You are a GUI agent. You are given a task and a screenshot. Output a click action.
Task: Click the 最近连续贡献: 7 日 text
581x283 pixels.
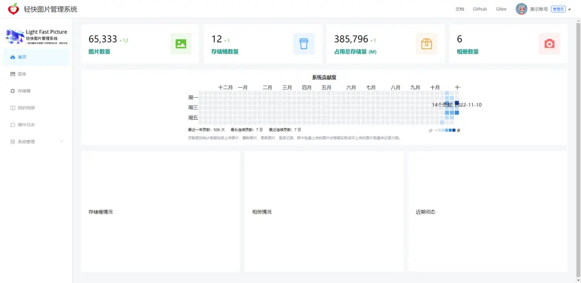pyautogui.click(x=285, y=130)
